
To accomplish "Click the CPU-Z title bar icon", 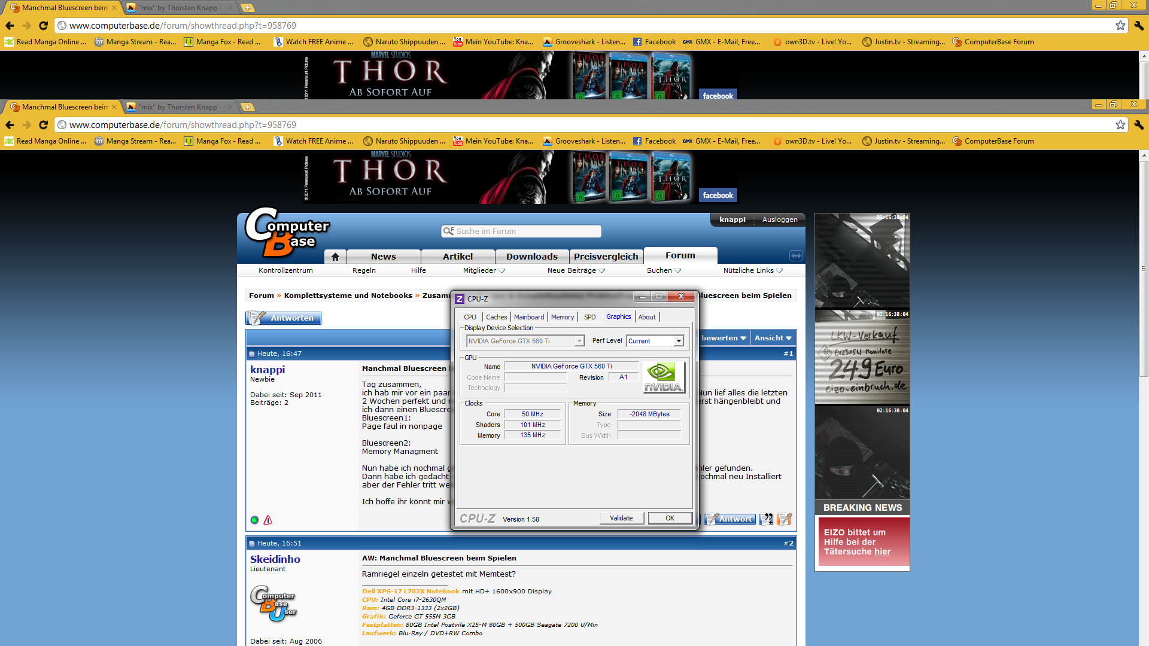I will pos(460,298).
